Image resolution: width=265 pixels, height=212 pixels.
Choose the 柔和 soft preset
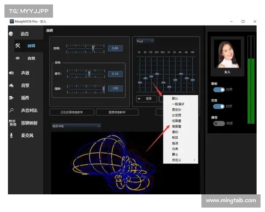coord(181,132)
